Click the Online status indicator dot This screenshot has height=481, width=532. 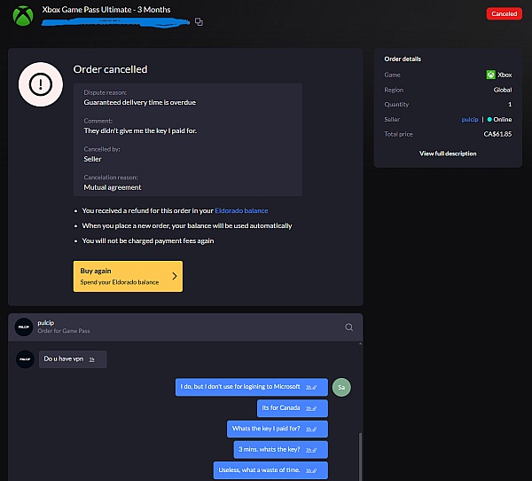pyautogui.click(x=489, y=120)
